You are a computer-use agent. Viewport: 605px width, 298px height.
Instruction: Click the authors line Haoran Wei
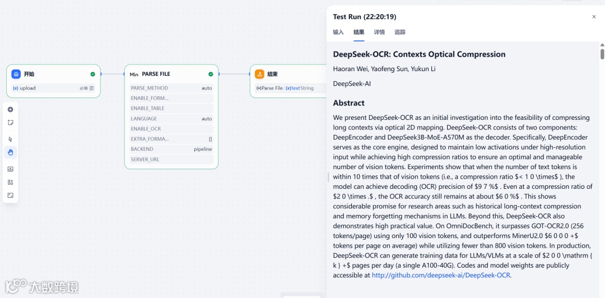384,69
